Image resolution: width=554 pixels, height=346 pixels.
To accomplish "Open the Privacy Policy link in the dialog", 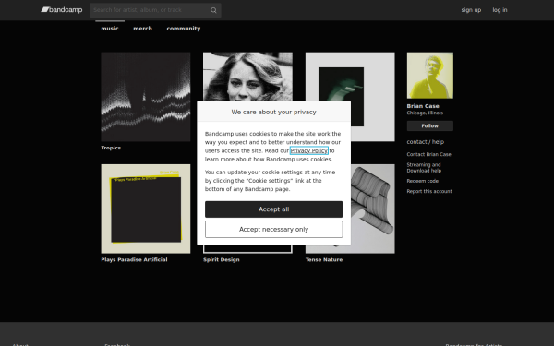I will pyautogui.click(x=309, y=150).
